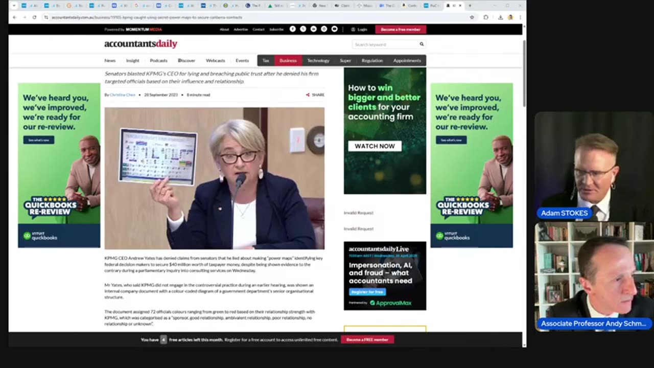Click the intuit quickbooks logo in right ad
Image resolution: width=654 pixels, height=368 pixels.
(452, 236)
